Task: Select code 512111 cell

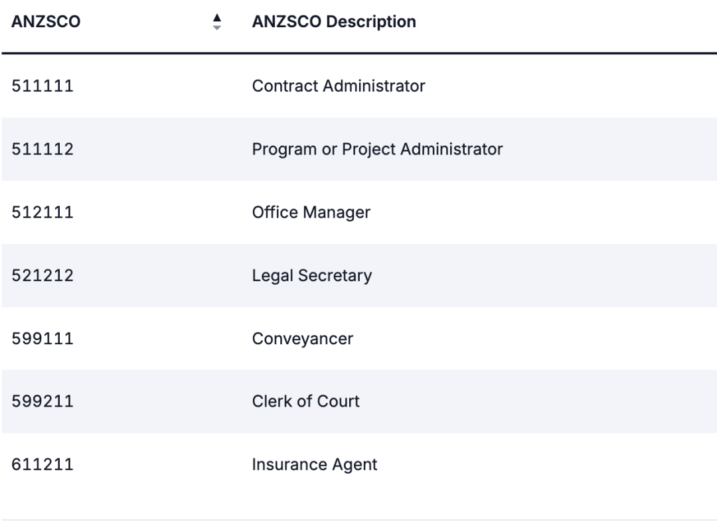Action: click(42, 212)
